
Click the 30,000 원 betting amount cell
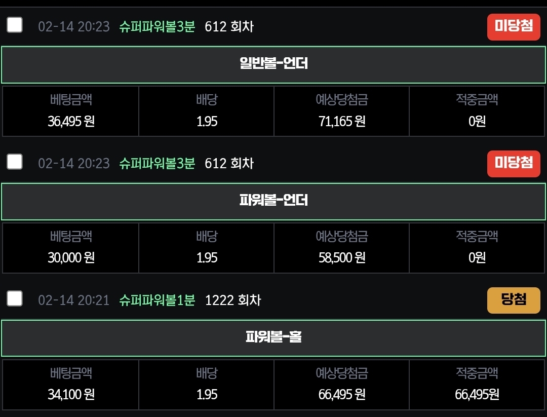(71, 248)
